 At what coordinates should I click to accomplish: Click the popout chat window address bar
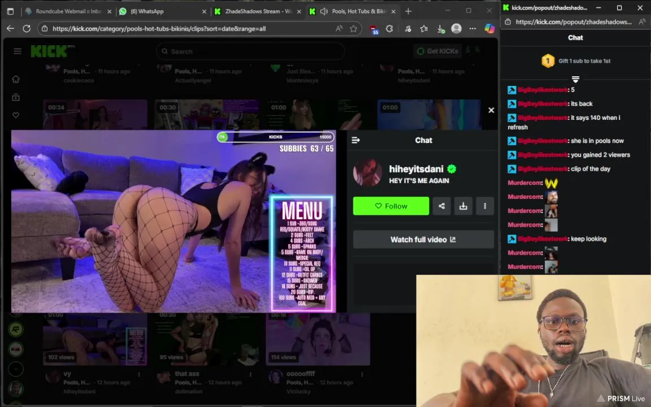pos(574,21)
